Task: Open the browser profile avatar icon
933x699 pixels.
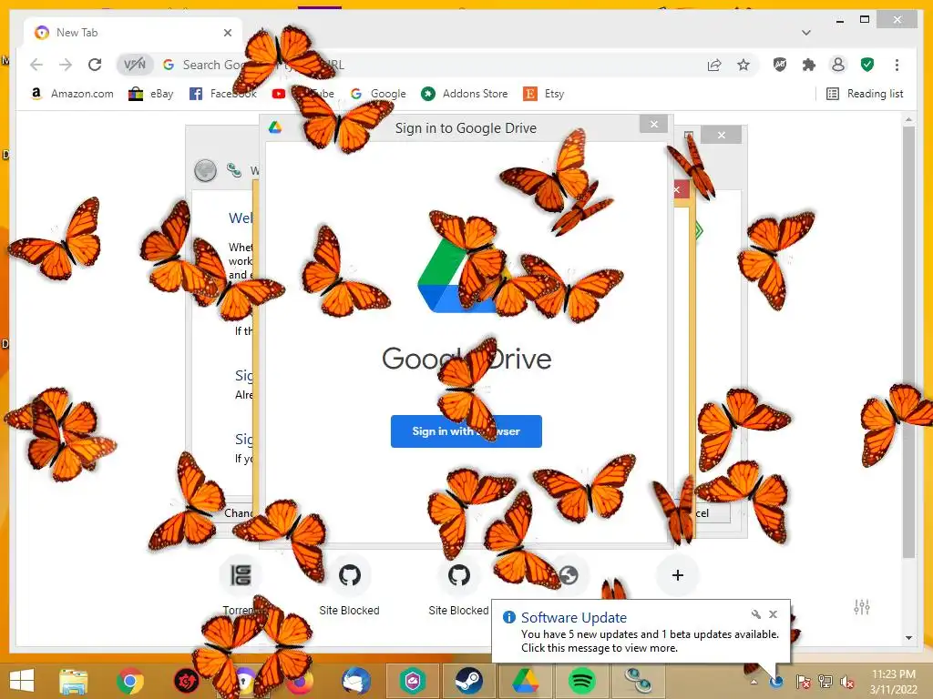Action: tap(838, 65)
